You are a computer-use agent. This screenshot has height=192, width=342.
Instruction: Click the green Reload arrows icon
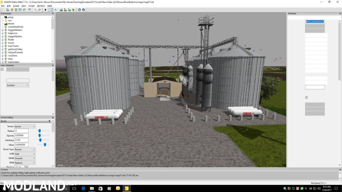click(16, 10)
